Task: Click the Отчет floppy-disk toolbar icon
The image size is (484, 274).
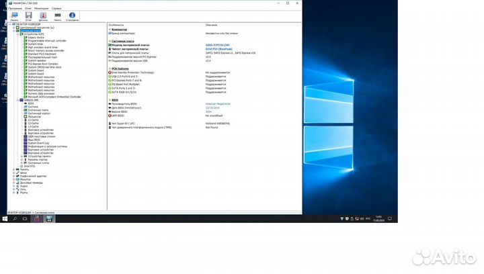Action: pyautogui.click(x=28, y=17)
